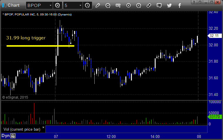Viewport: 223px width, 140px height.
Task: Open symbol BPOP dropdown arrow
Action: [50, 6]
